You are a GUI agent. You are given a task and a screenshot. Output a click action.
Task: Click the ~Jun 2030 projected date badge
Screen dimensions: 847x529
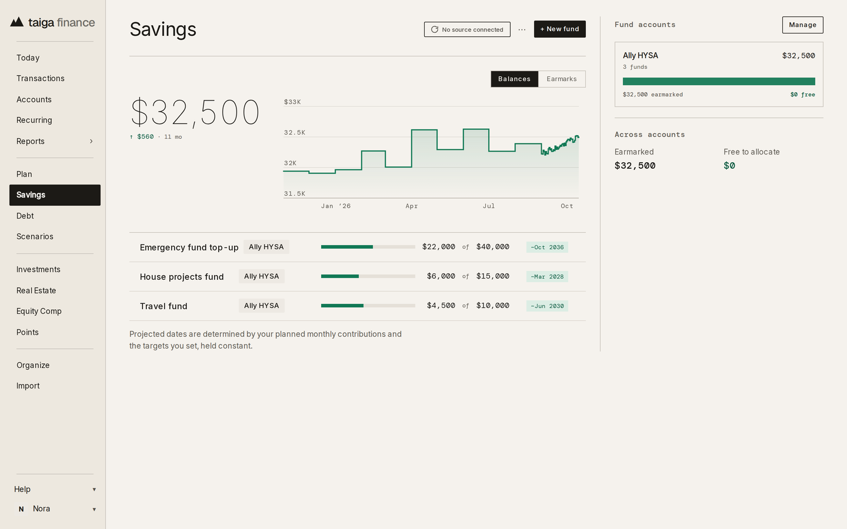547,306
